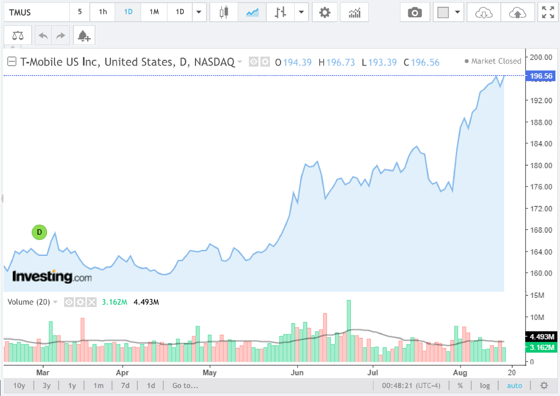Click the undo arrow
Screen dimensions: 560x396
43,35
